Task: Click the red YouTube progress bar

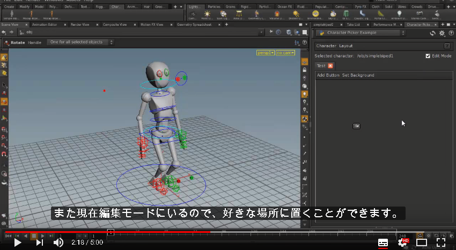Action: pyautogui.click(x=108, y=232)
